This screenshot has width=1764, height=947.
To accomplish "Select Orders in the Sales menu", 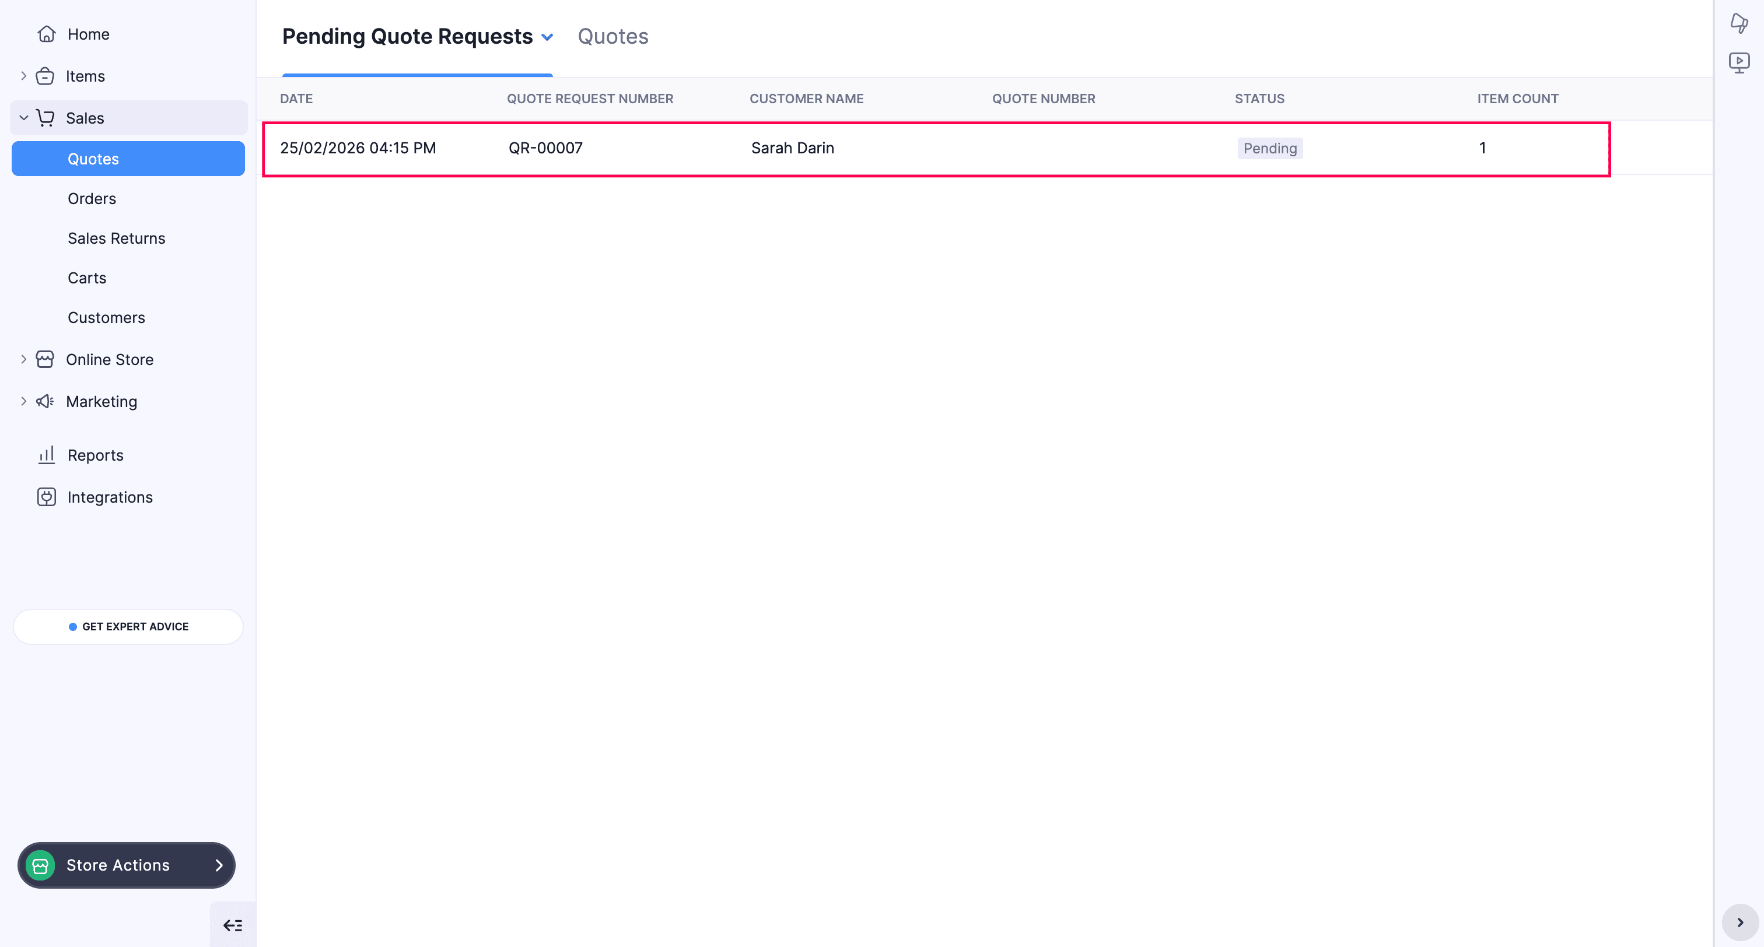I will pos(91,198).
